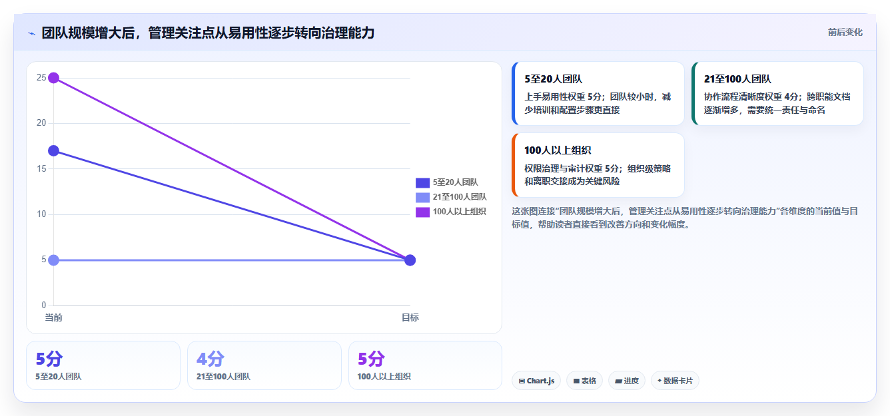This screenshot has height=416, width=890.
Task: Click the 表格 tag
Action: point(584,381)
